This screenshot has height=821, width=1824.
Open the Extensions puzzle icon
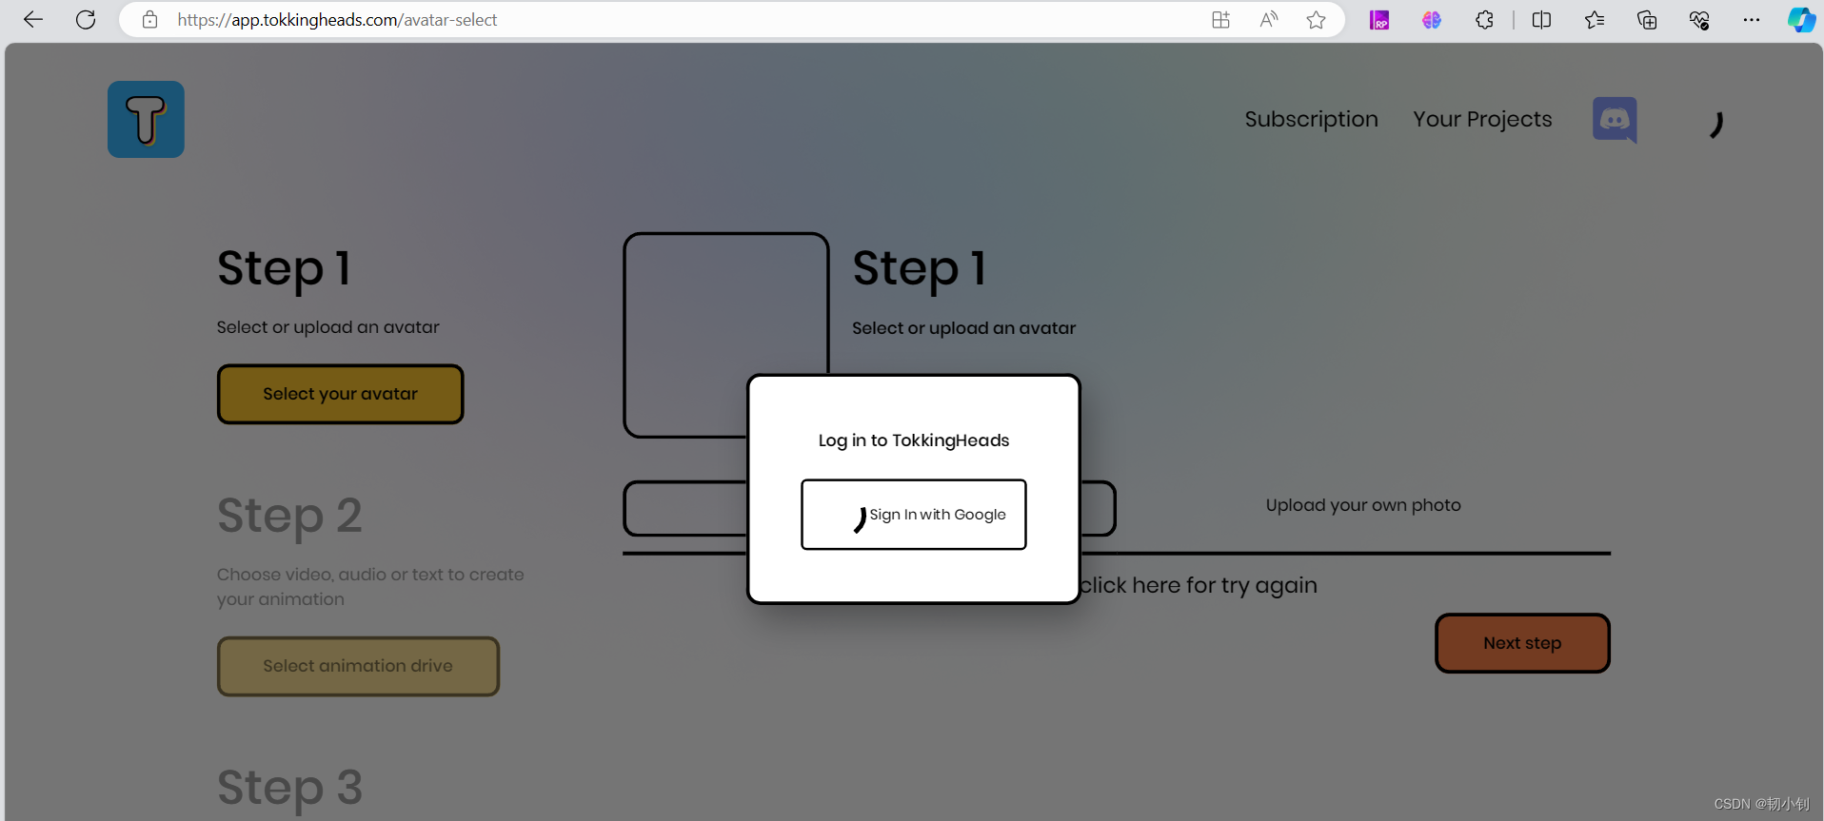point(1484,20)
